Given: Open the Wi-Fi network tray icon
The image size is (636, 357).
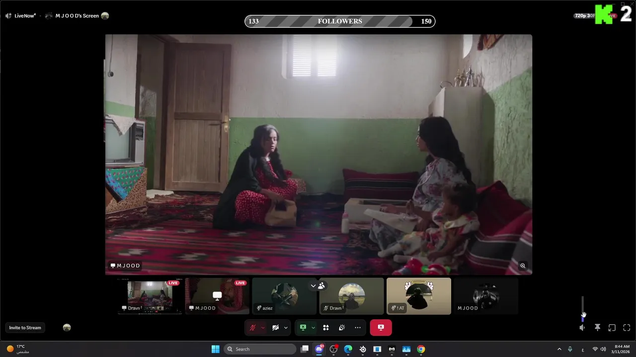Looking at the screenshot, I should coord(595,349).
